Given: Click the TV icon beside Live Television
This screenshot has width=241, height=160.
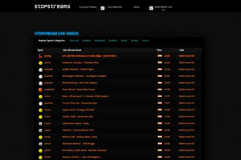Looking at the screenshot, I should coord(103,8).
